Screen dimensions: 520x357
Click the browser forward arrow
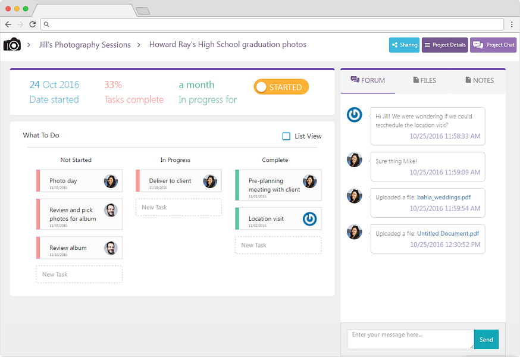pos(20,24)
